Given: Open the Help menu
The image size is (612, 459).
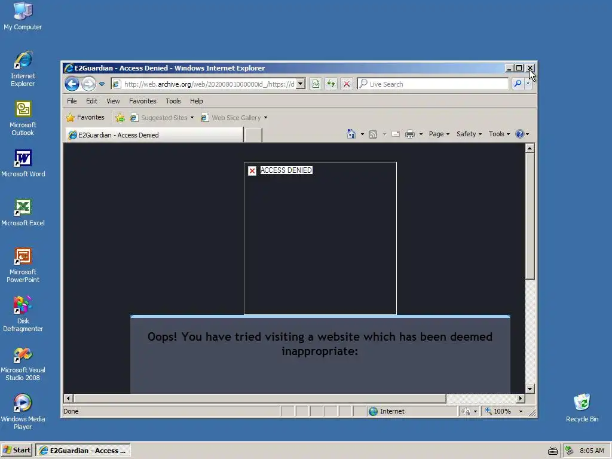Looking at the screenshot, I should pos(196,101).
